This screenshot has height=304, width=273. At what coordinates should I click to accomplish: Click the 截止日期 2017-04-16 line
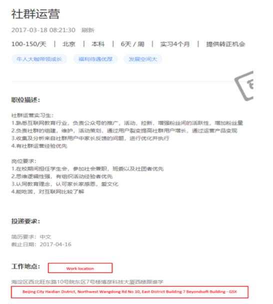click(41, 244)
